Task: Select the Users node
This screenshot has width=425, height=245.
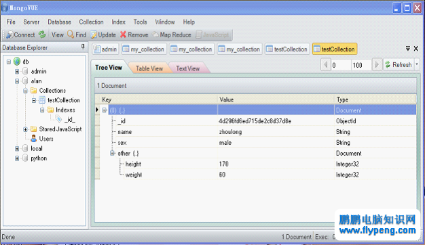Action: 46,139
